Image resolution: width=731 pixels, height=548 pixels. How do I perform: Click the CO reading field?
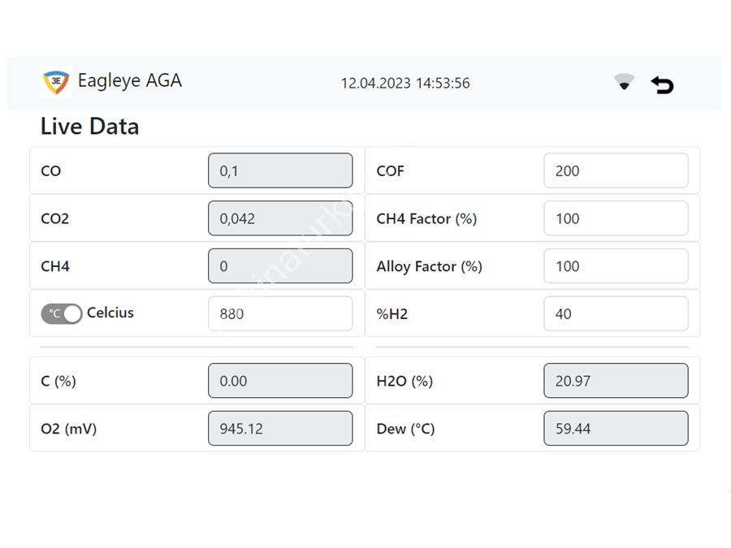(279, 170)
